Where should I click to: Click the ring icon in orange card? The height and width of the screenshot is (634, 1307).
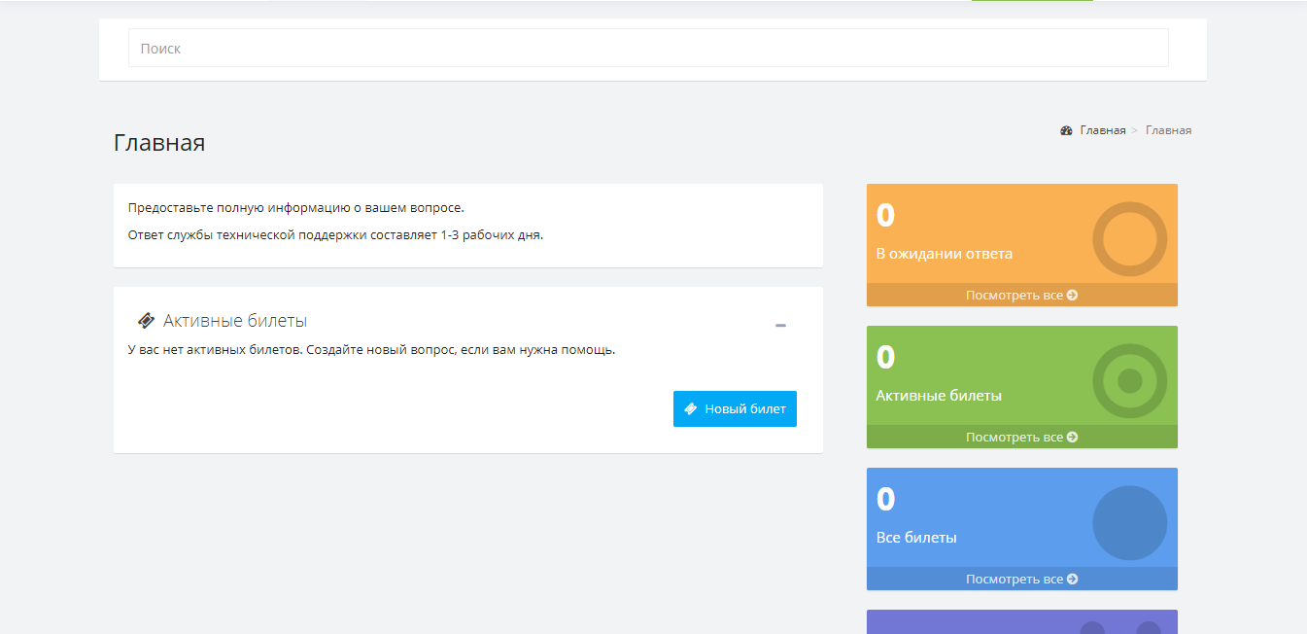(x=1129, y=239)
